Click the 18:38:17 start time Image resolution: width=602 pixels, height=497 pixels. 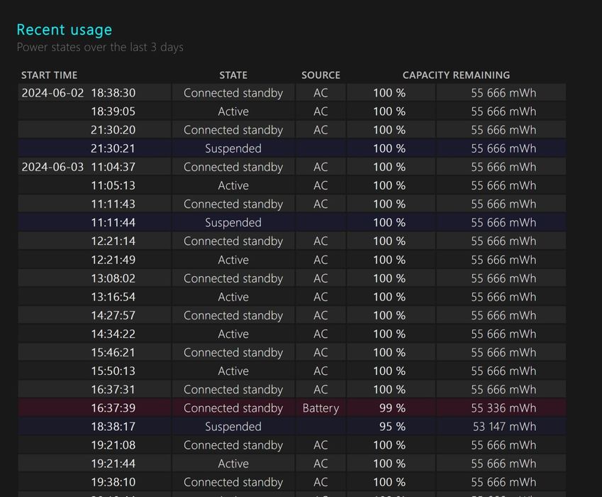click(113, 427)
